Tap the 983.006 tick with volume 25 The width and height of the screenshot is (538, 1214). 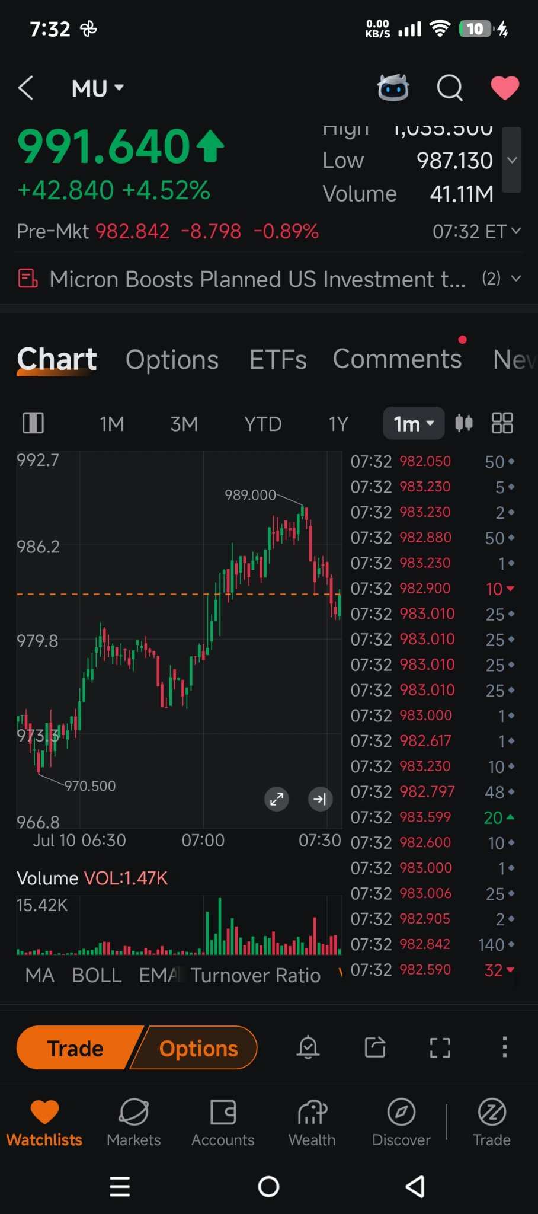click(433, 893)
